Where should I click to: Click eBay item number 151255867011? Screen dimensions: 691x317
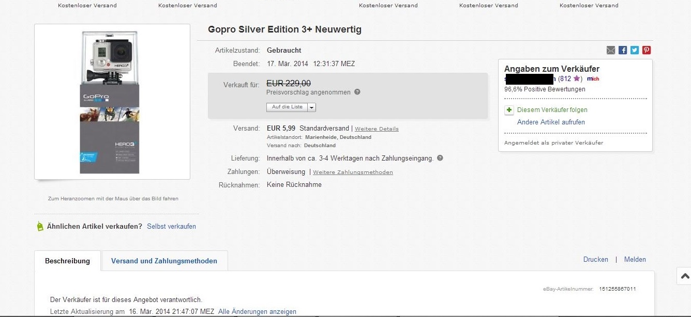pyautogui.click(x=618, y=289)
